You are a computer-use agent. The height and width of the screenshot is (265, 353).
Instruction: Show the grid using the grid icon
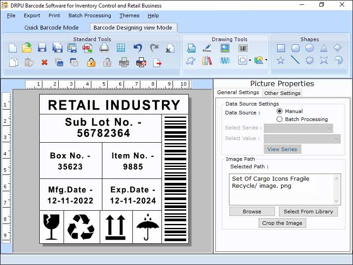pos(121,48)
